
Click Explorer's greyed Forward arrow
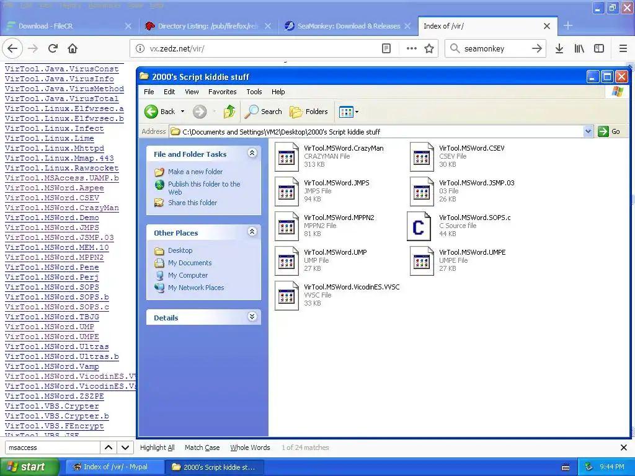click(199, 112)
